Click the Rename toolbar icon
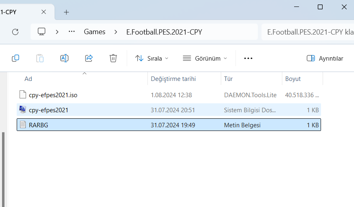The image size is (354, 207). pyautogui.click(x=64, y=58)
